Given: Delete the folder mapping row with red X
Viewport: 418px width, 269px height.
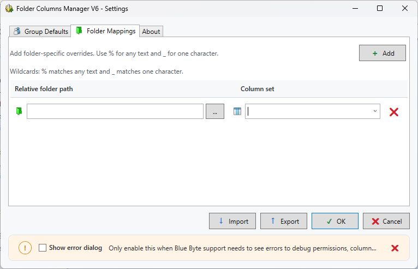Looking at the screenshot, I should point(394,112).
